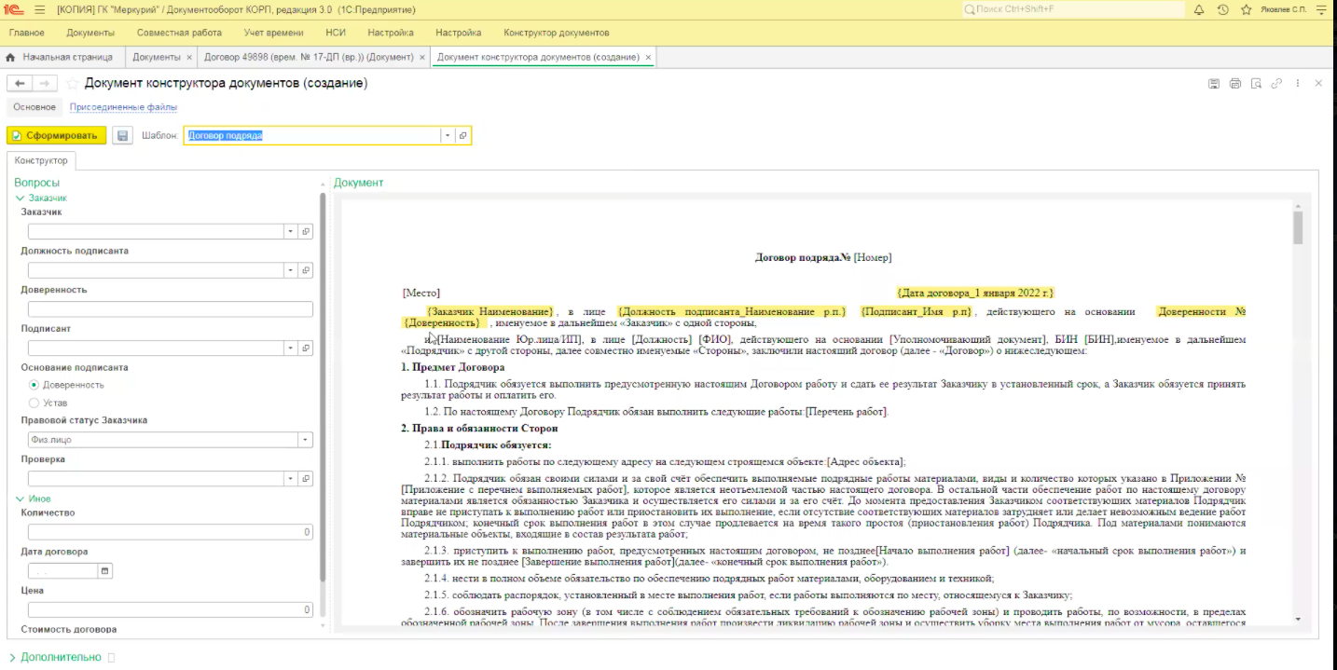This screenshot has width=1337, height=670.
Task: Click the Шаблон field with Договор подряда
Action: [x=311, y=135]
